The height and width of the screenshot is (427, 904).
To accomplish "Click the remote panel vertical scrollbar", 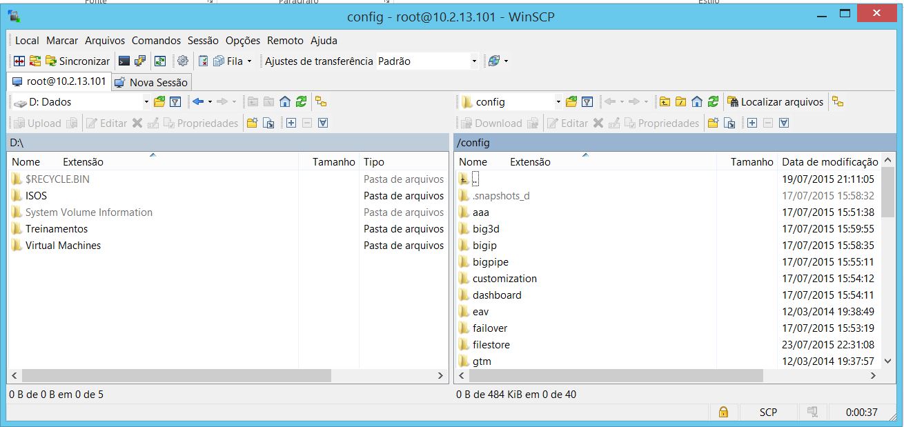I will point(890,276).
